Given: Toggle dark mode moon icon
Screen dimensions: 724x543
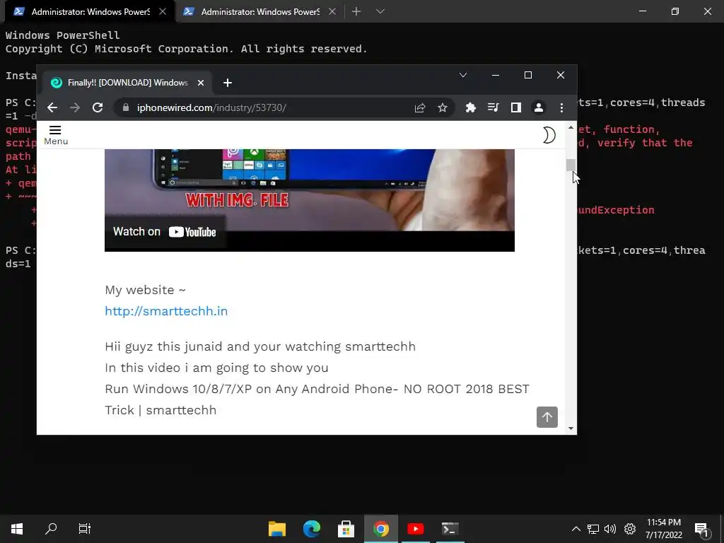Looking at the screenshot, I should tap(549, 135).
